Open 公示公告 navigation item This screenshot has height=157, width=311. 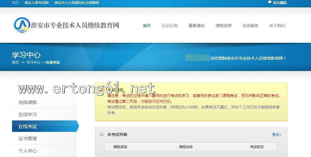click(170, 26)
